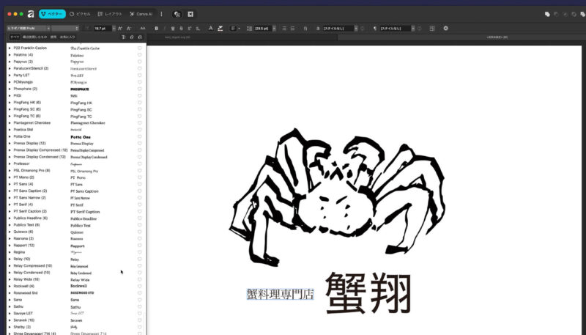The width and height of the screenshot is (586, 335).
Task: Click the square frame icon in top toolbar
Action: tap(190, 14)
